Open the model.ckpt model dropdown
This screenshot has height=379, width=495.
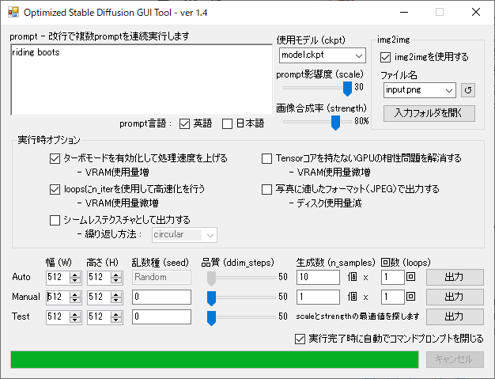click(359, 55)
